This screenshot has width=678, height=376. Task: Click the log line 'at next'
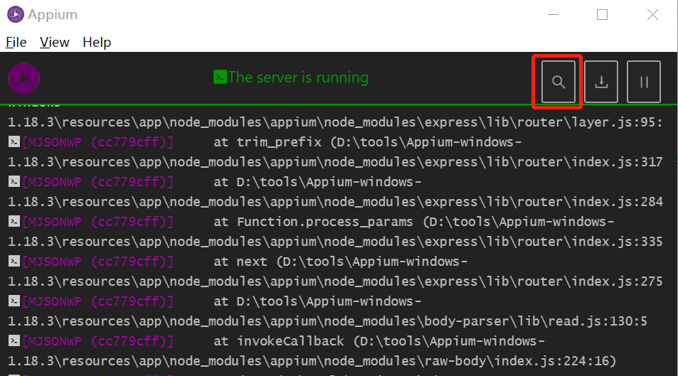(340, 262)
